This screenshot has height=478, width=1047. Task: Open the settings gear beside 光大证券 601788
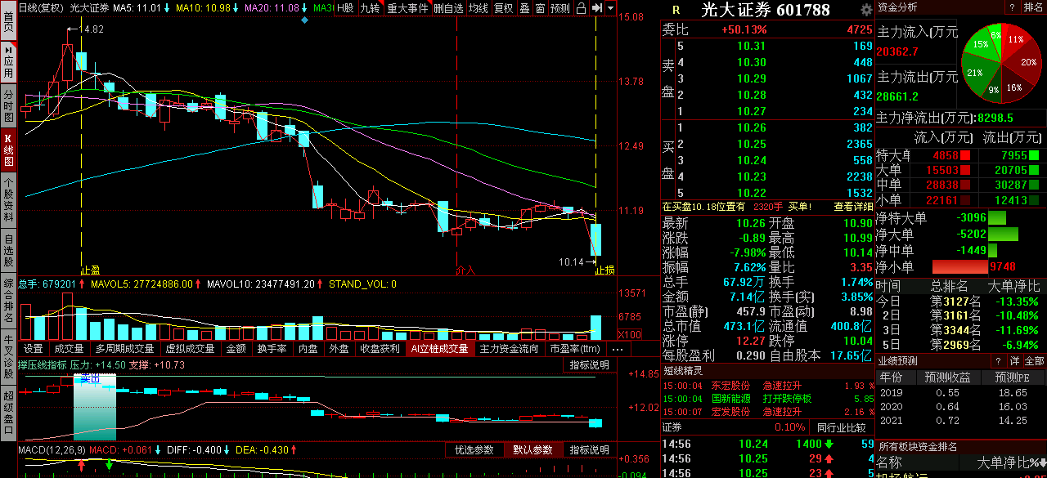tap(866, 10)
